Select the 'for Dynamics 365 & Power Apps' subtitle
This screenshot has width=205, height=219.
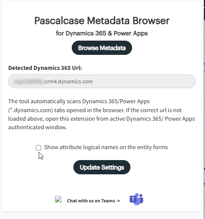point(102,33)
